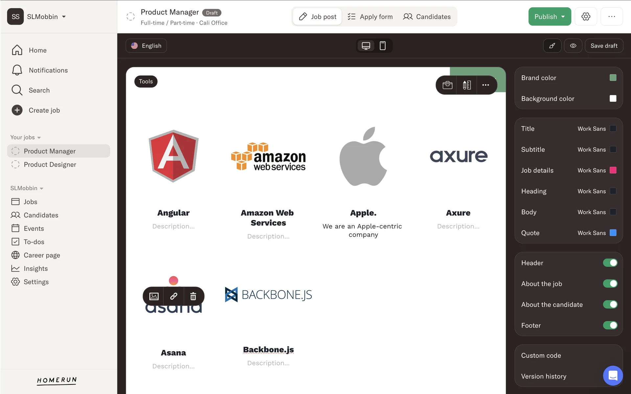
Task: Toggle off the Header section
Action: tap(610, 263)
